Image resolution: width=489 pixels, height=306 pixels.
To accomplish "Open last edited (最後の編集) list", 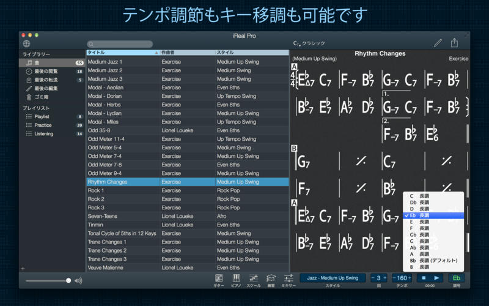I will (x=52, y=88).
